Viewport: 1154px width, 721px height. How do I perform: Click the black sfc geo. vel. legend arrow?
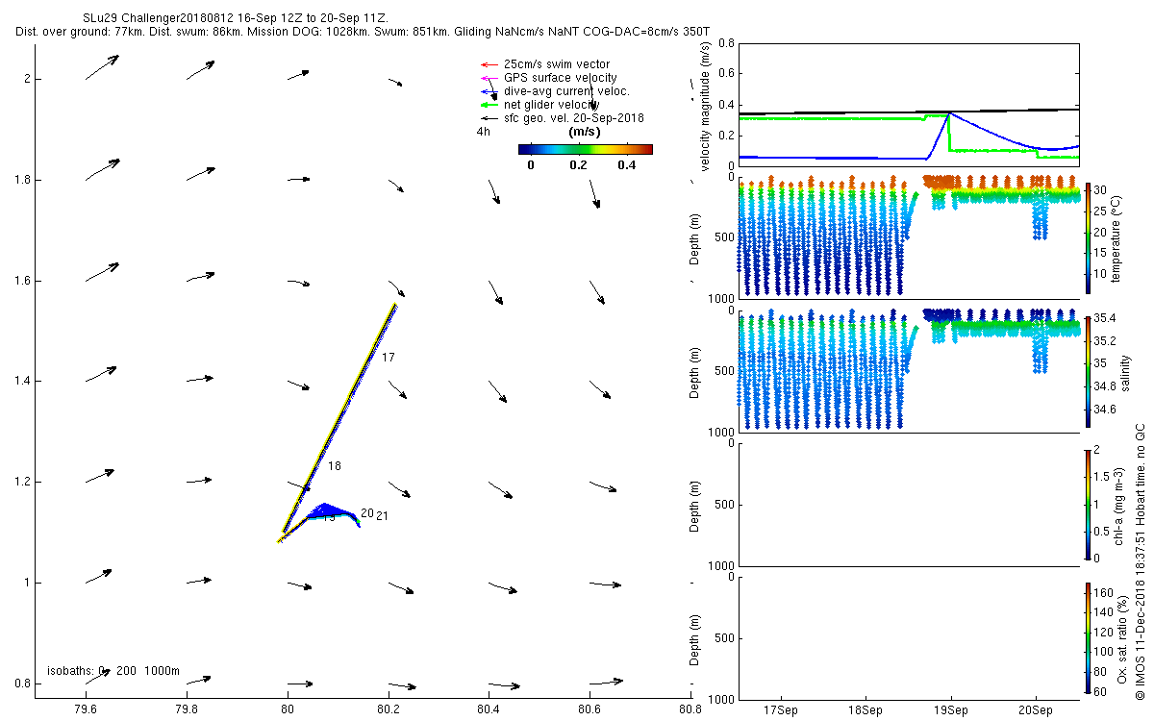click(488, 118)
